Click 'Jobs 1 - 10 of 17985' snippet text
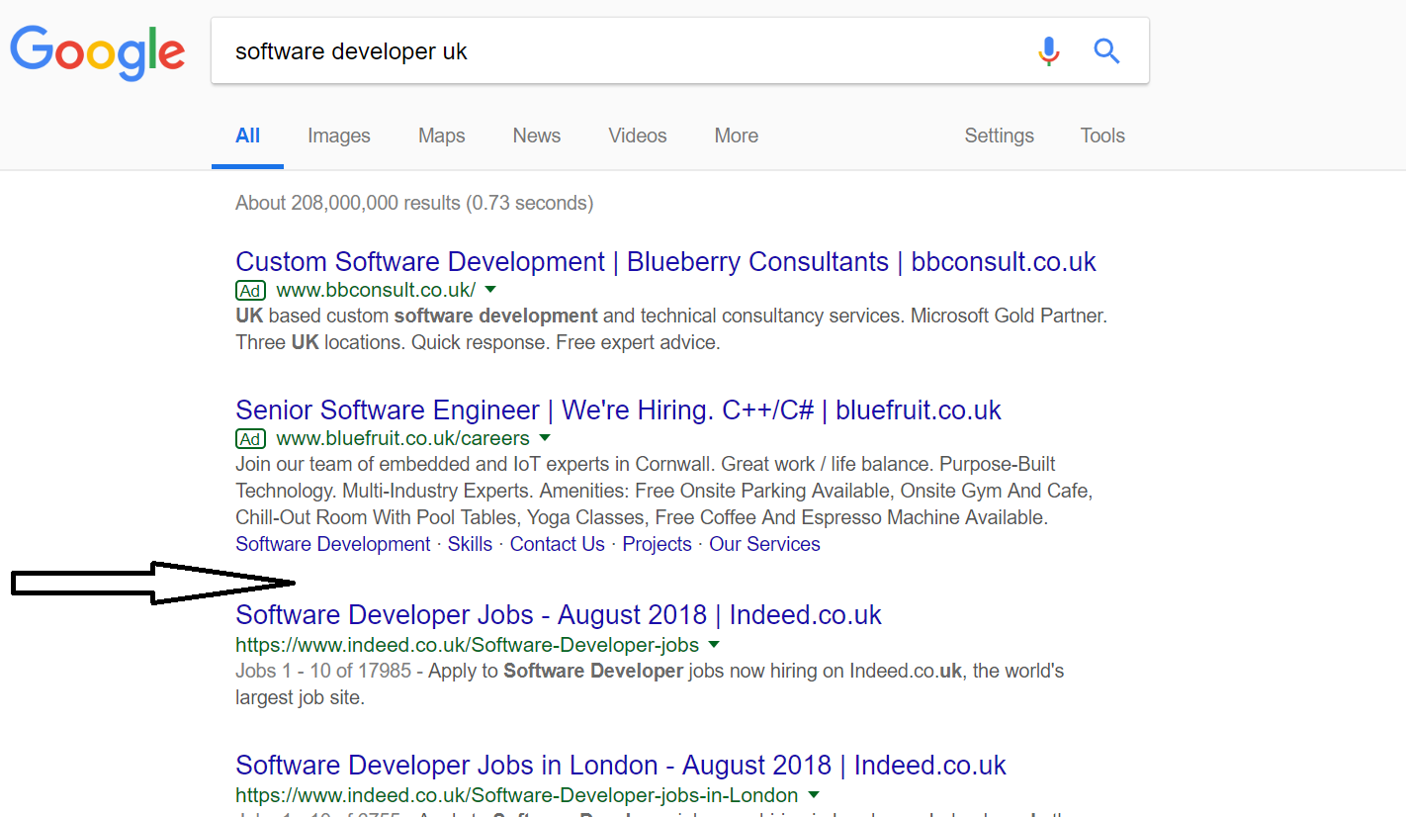This screenshot has width=1406, height=817. pos(323,671)
